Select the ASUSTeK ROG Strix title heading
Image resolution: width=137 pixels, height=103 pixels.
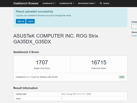click(x=56, y=39)
